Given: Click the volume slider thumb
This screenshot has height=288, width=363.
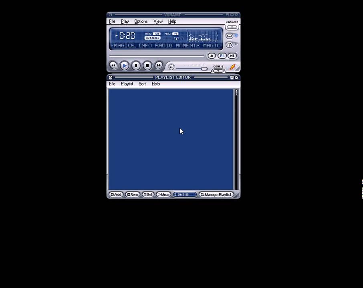Looking at the screenshot, I should [x=204, y=69].
